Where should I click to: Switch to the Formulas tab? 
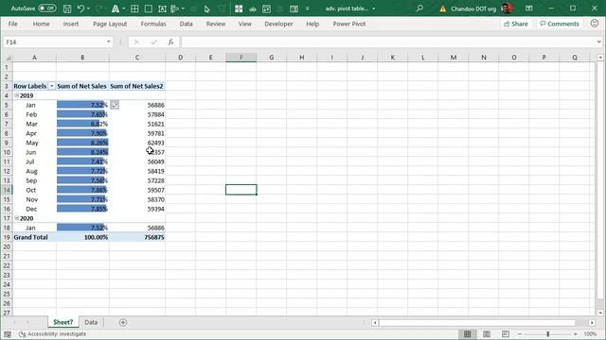(153, 24)
